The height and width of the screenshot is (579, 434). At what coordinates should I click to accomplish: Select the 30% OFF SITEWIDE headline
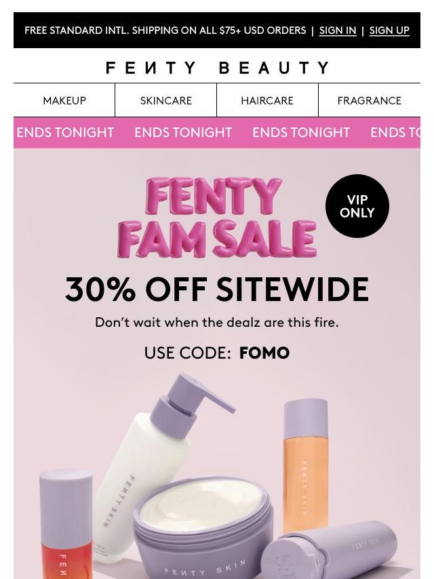point(217,289)
